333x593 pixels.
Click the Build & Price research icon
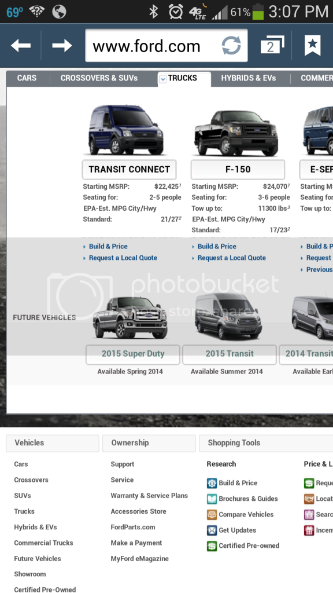[212, 484]
